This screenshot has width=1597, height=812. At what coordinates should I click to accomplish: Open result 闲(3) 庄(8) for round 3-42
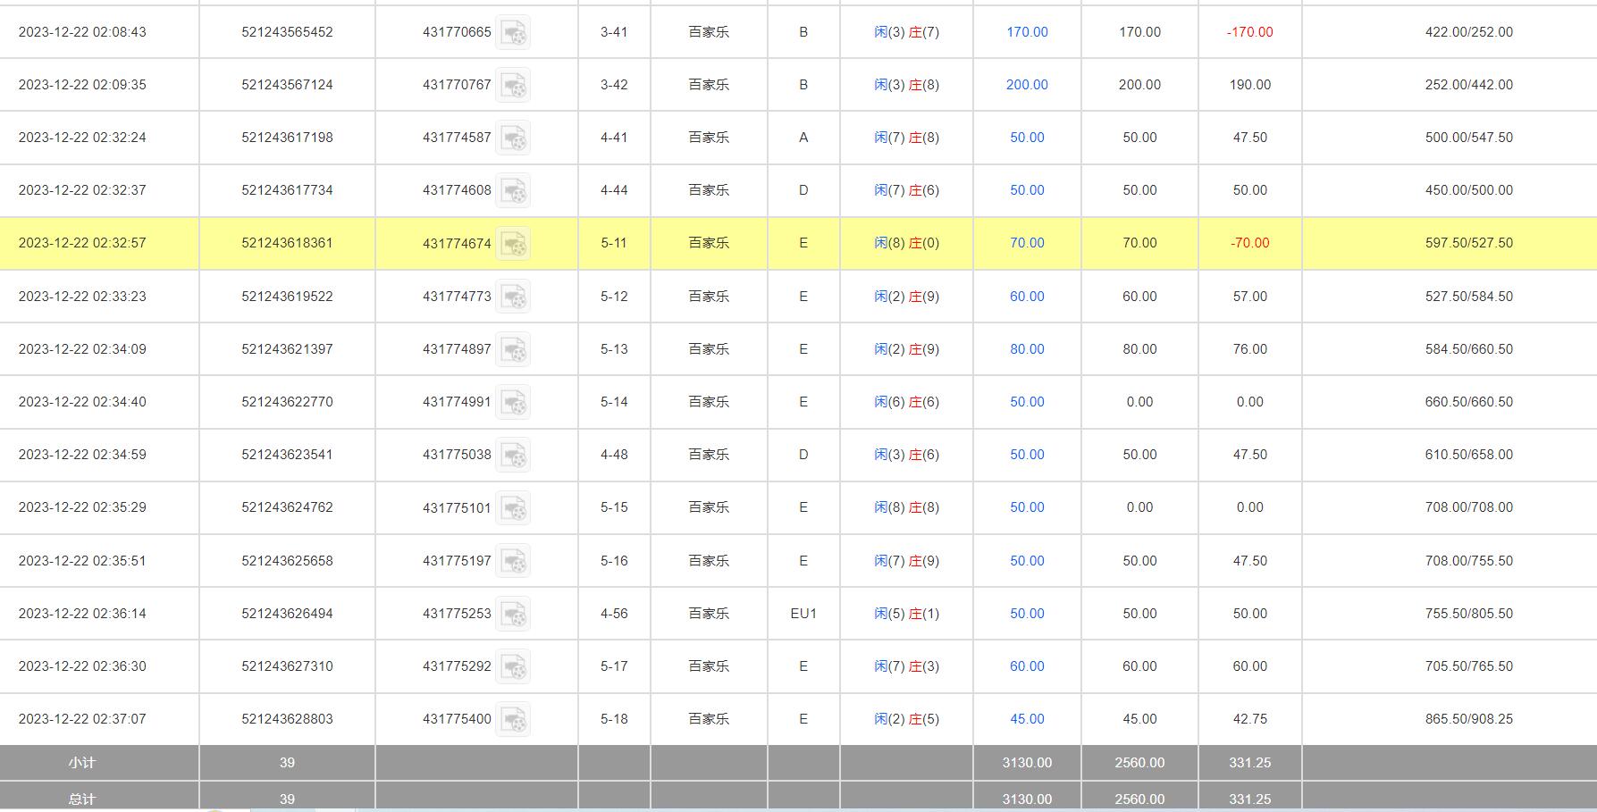(906, 85)
